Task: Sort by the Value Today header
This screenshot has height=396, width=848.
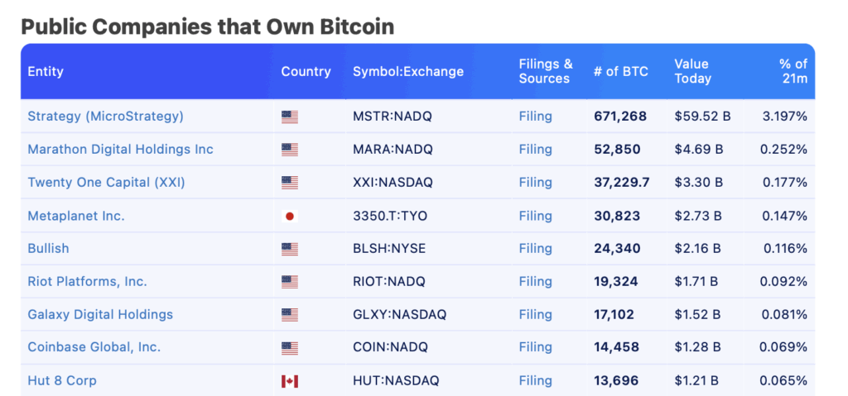Action: (x=693, y=71)
